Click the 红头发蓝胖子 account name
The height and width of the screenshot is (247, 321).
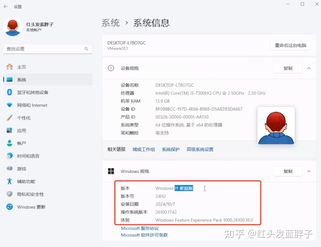pos(40,24)
